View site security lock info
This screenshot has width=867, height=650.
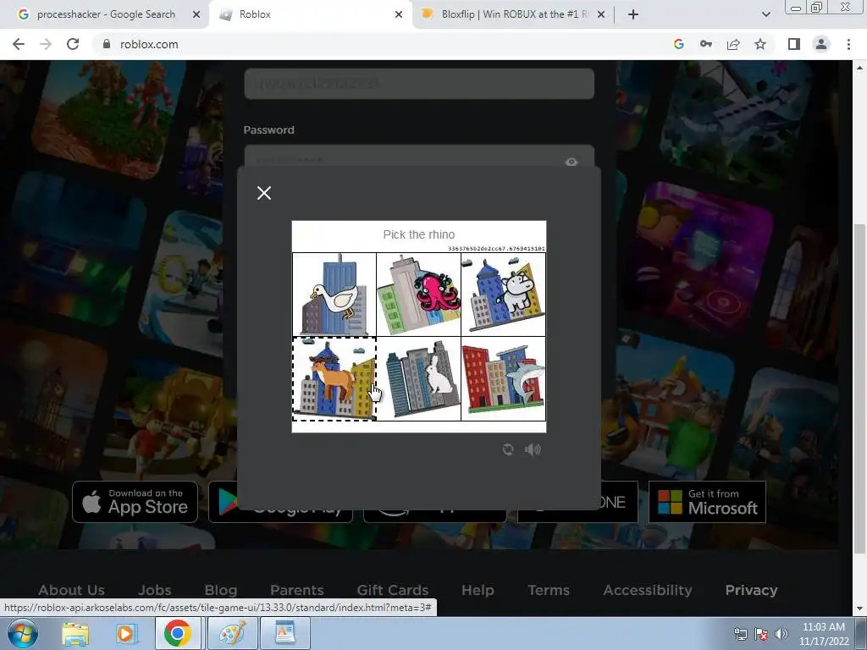coord(107,44)
